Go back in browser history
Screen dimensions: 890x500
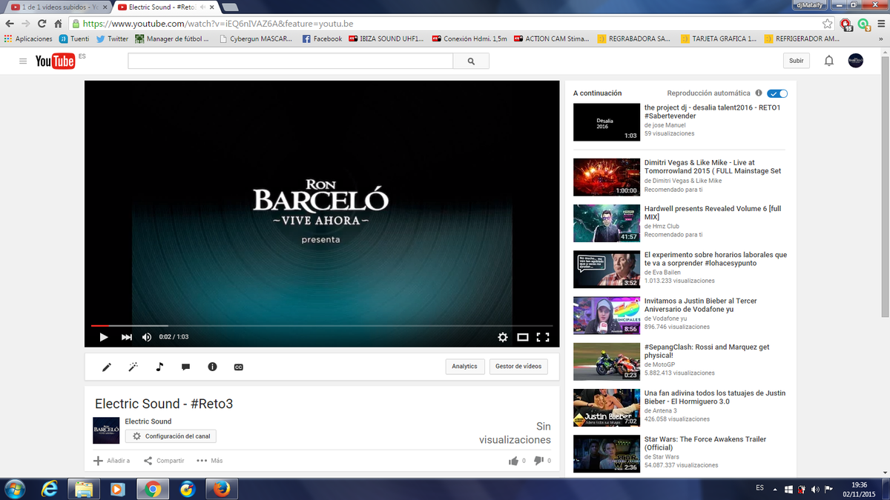pos(9,24)
